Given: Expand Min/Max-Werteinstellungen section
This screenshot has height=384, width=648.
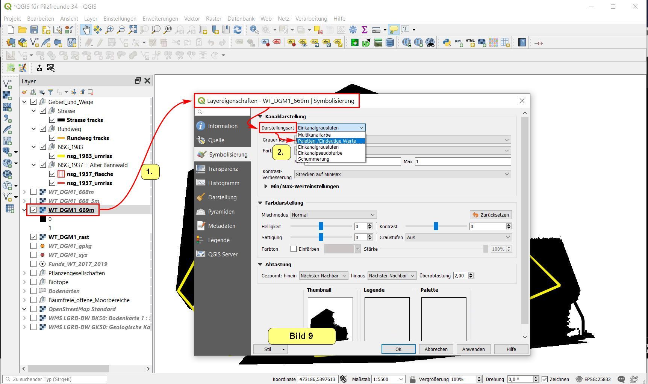Looking at the screenshot, I should (x=266, y=187).
